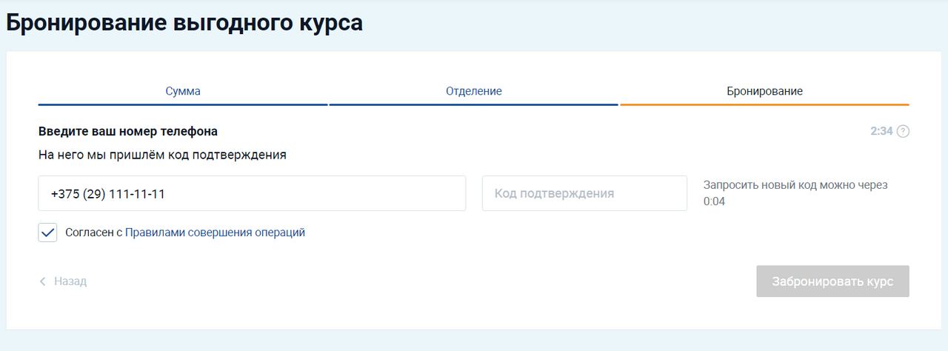This screenshot has width=948, height=351.
Task: Click the help question mark icon
Action: pos(902,132)
